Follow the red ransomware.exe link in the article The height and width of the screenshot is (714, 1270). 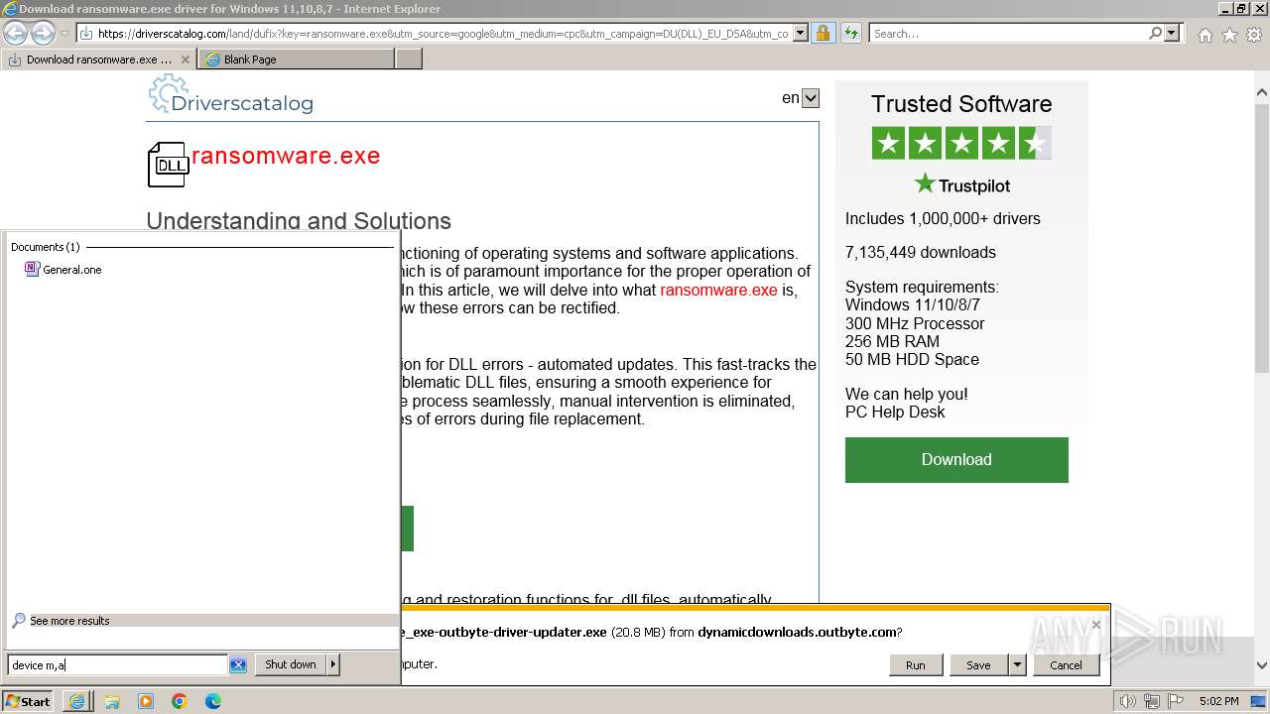(x=718, y=290)
